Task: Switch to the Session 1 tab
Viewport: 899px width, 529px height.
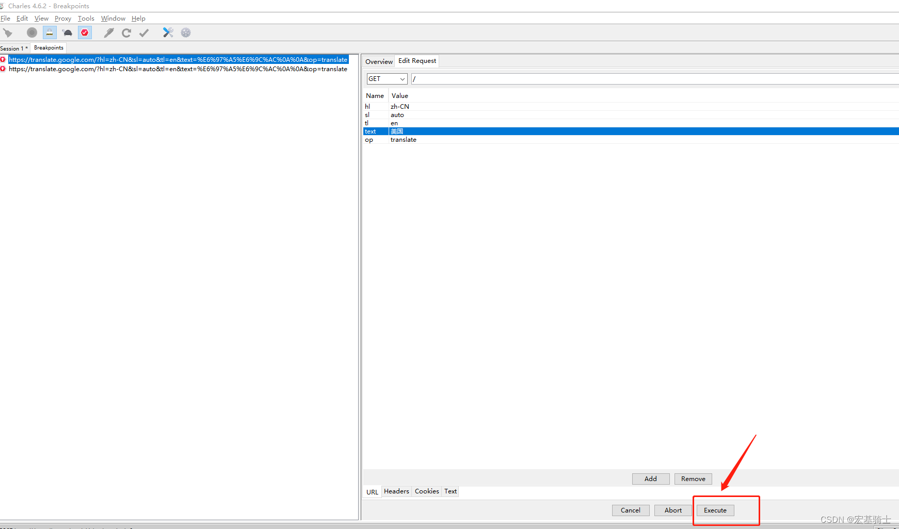Action: (x=14, y=48)
